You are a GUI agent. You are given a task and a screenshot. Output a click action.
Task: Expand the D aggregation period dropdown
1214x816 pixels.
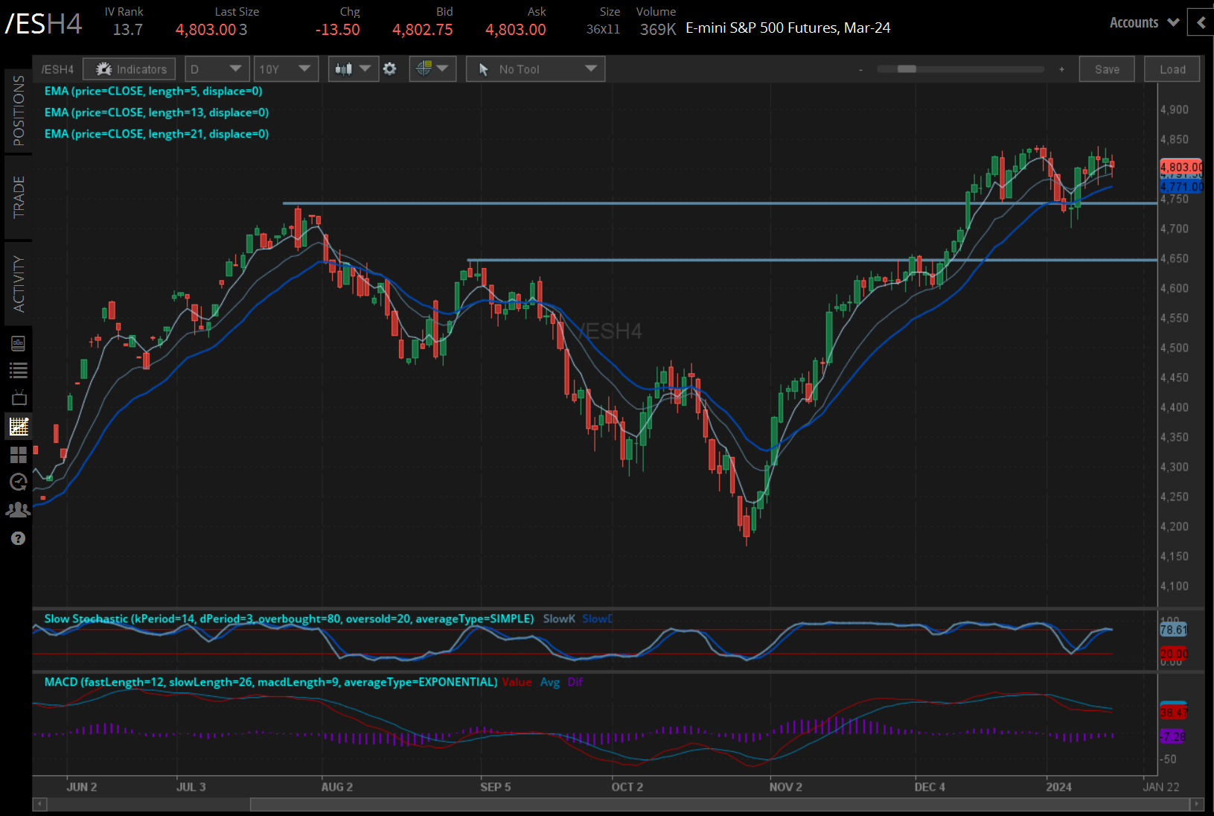(216, 69)
